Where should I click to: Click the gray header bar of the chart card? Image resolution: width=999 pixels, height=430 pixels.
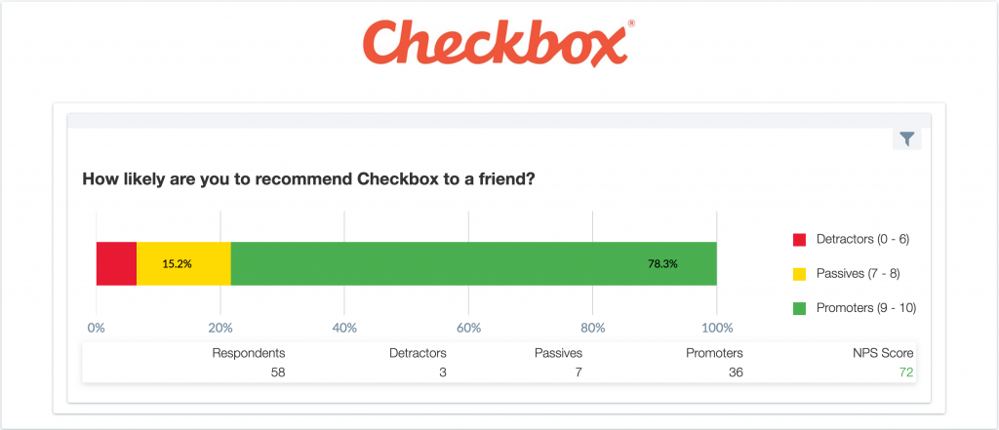(x=499, y=121)
